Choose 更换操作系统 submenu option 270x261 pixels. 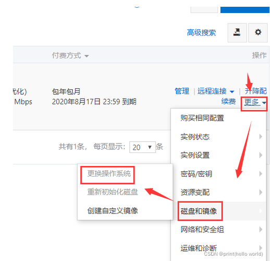pyautogui.click(x=125, y=174)
